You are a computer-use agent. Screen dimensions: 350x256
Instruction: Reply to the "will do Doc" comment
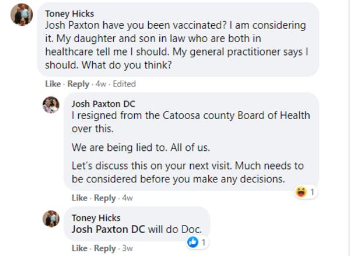(105, 248)
